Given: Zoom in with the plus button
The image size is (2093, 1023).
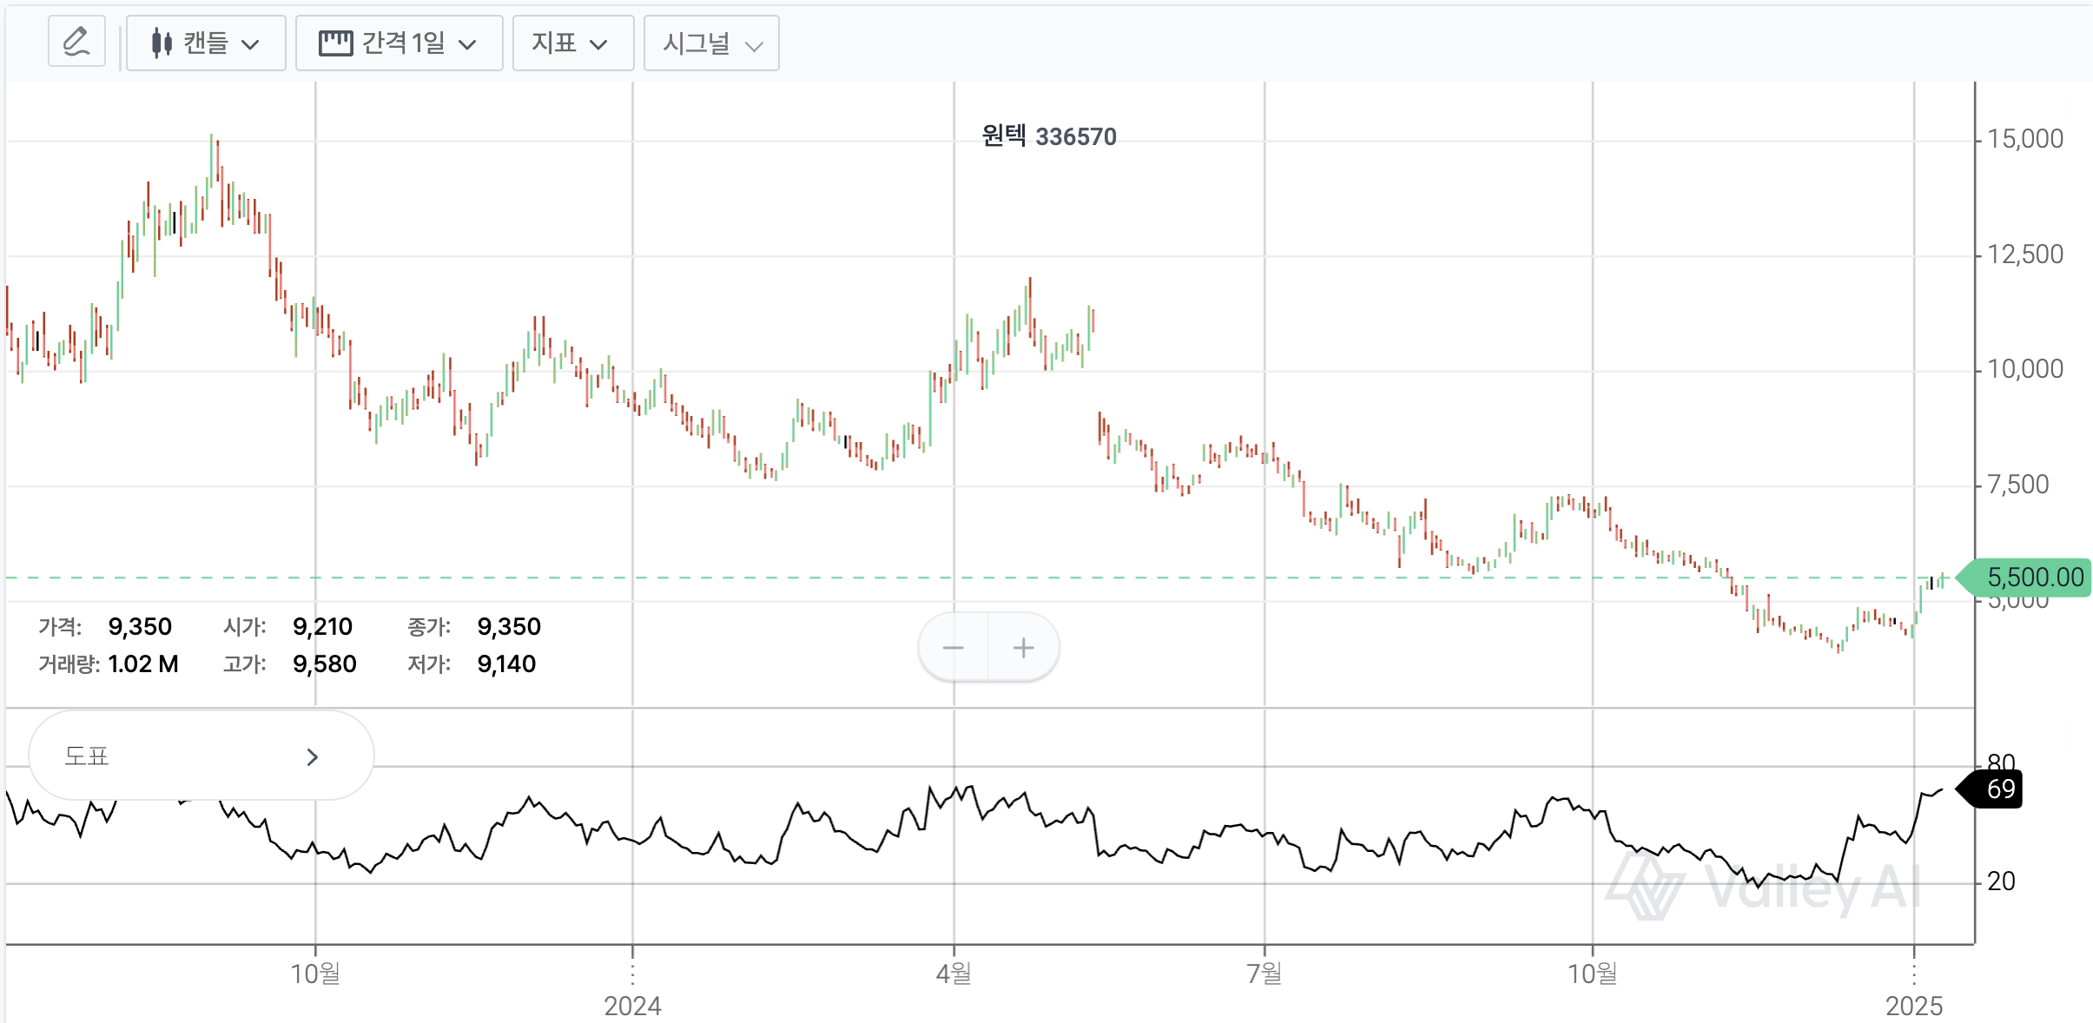Looking at the screenshot, I should coord(1024,648).
